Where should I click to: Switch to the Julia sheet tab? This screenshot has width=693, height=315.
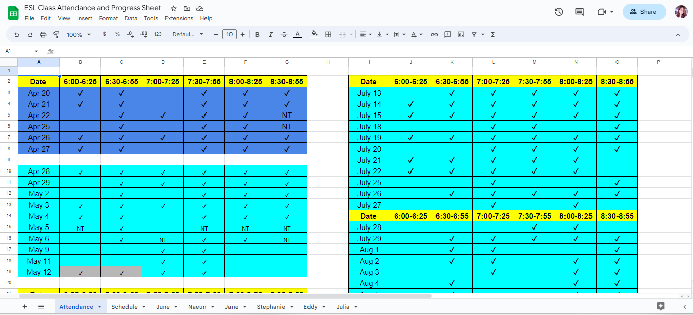[x=347, y=307]
